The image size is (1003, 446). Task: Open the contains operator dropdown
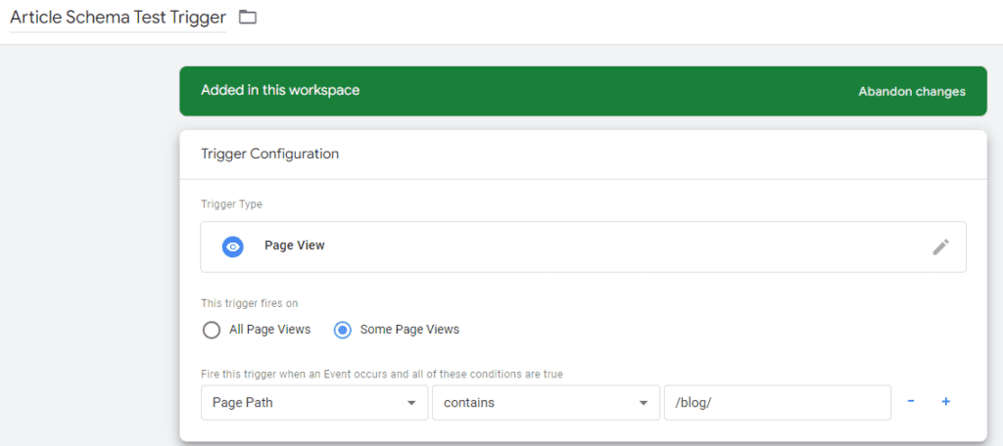pyautogui.click(x=546, y=403)
